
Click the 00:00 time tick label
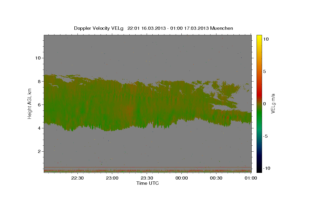pos(181,178)
